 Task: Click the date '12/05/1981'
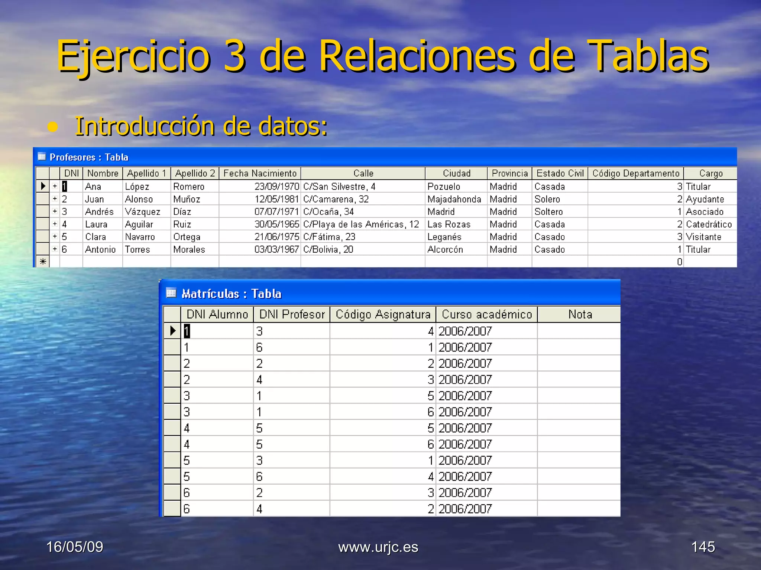click(x=260, y=199)
